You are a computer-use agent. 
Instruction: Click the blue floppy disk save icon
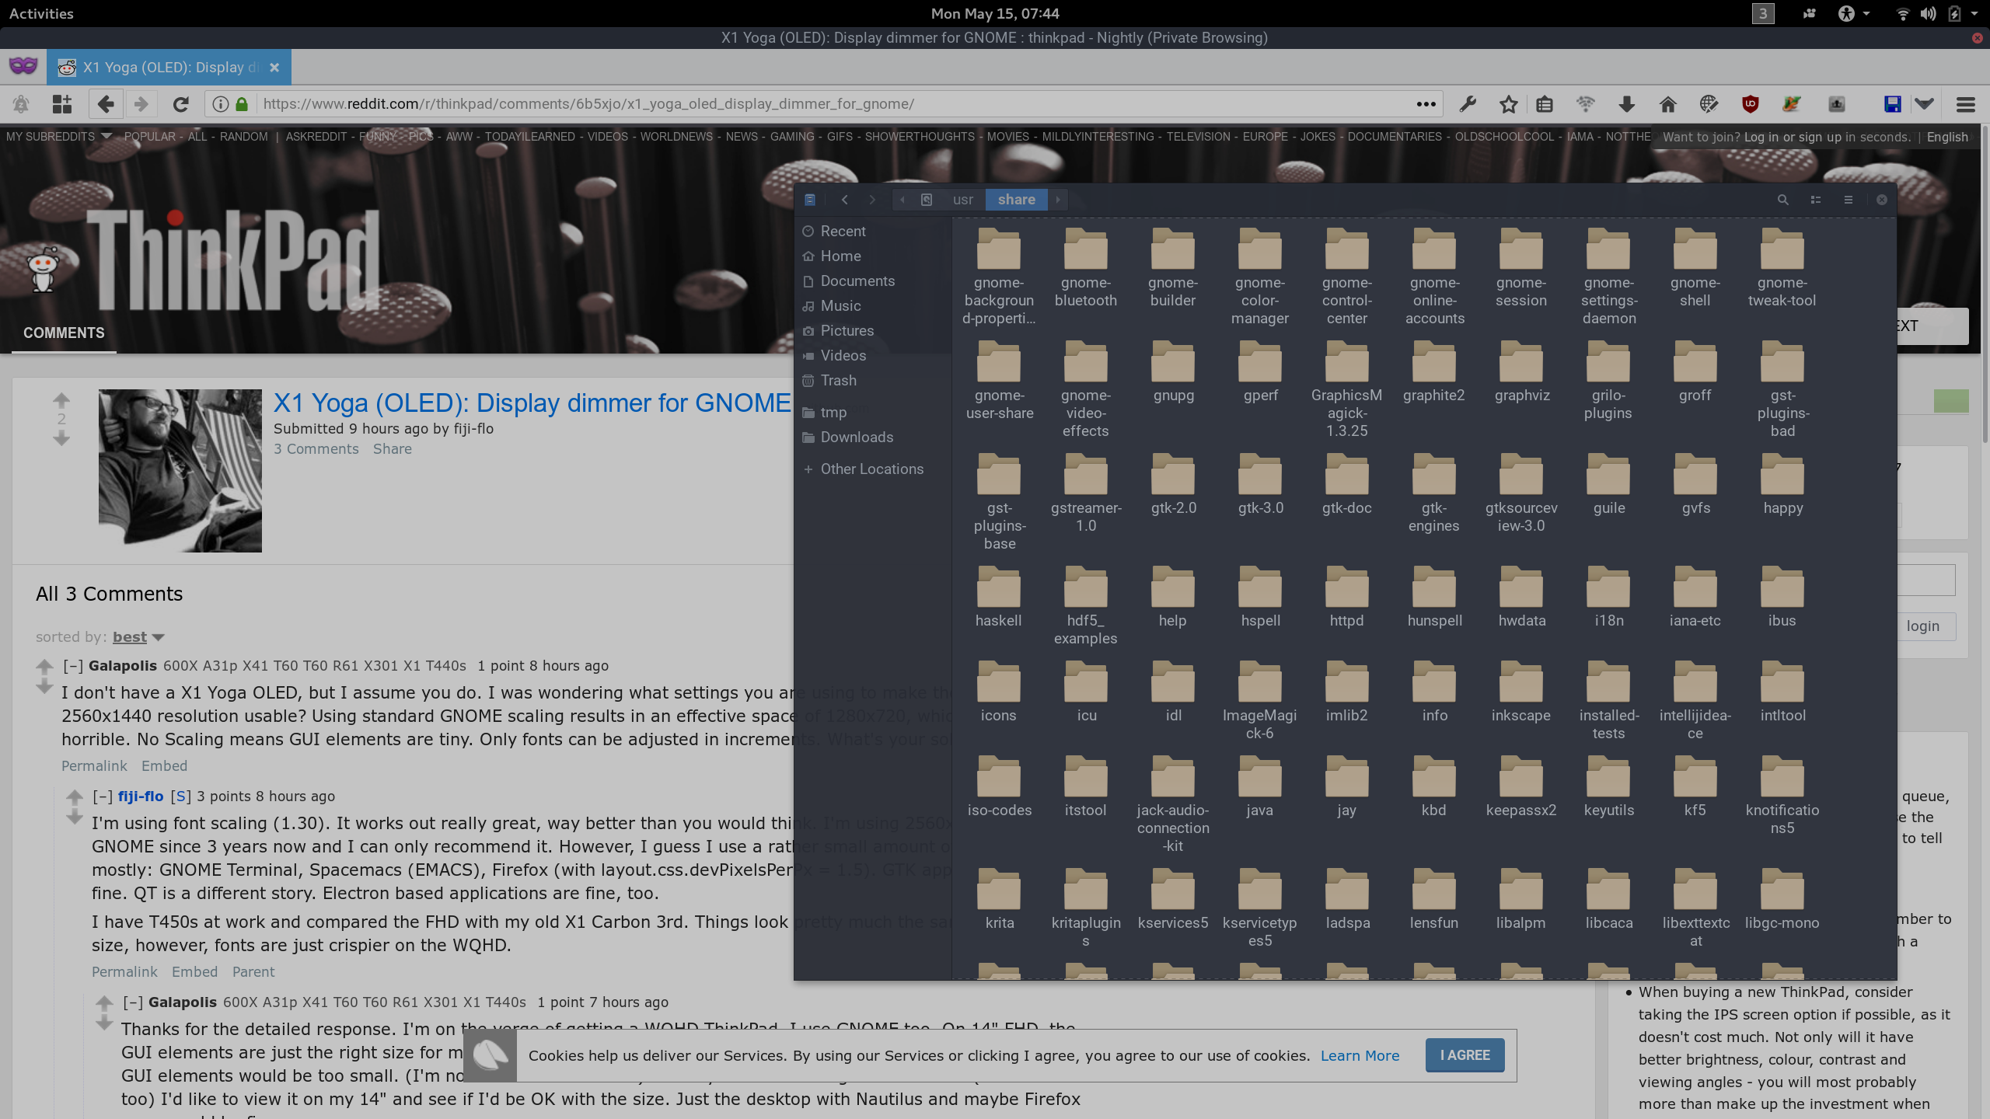(x=1892, y=104)
